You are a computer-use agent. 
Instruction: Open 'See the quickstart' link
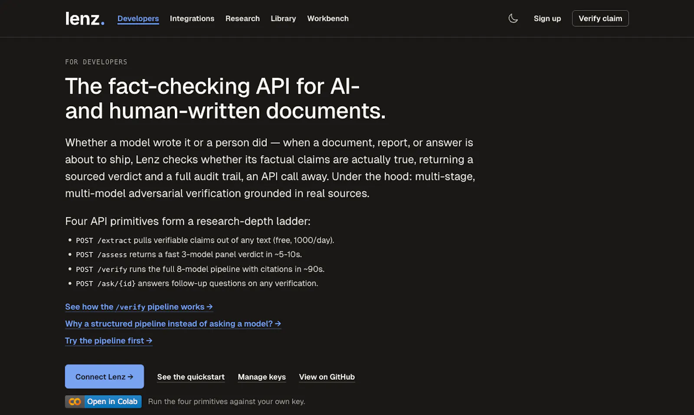tap(191, 377)
